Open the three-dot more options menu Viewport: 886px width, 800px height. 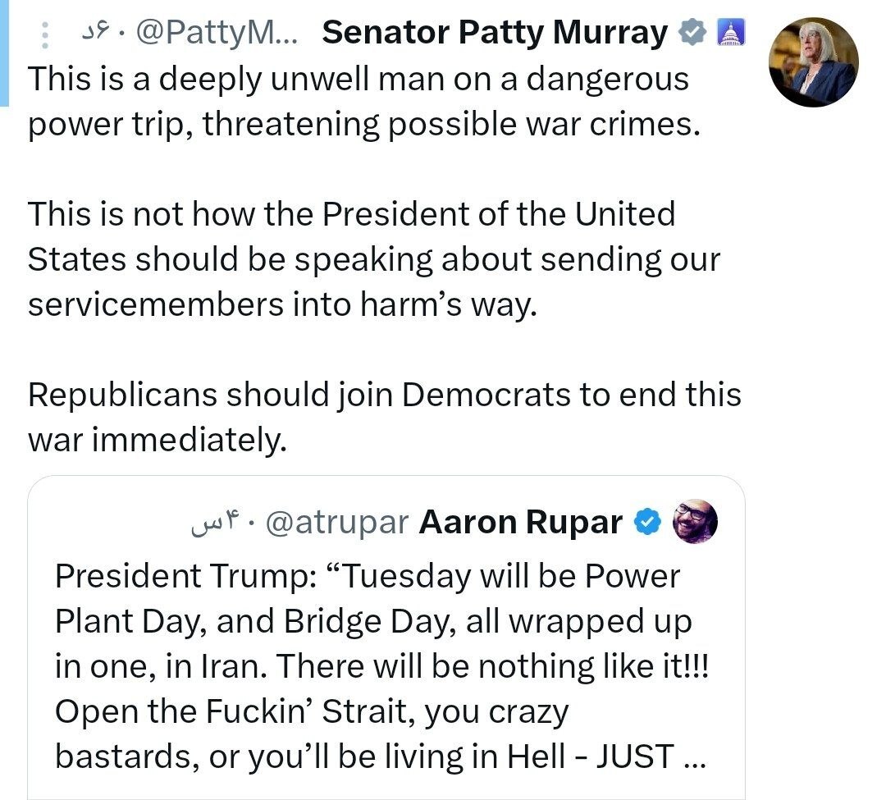click(46, 34)
